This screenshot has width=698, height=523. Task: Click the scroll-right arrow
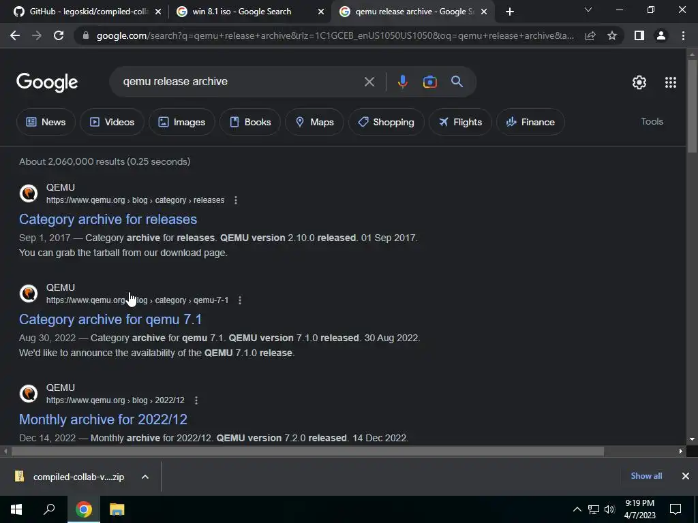click(x=681, y=451)
